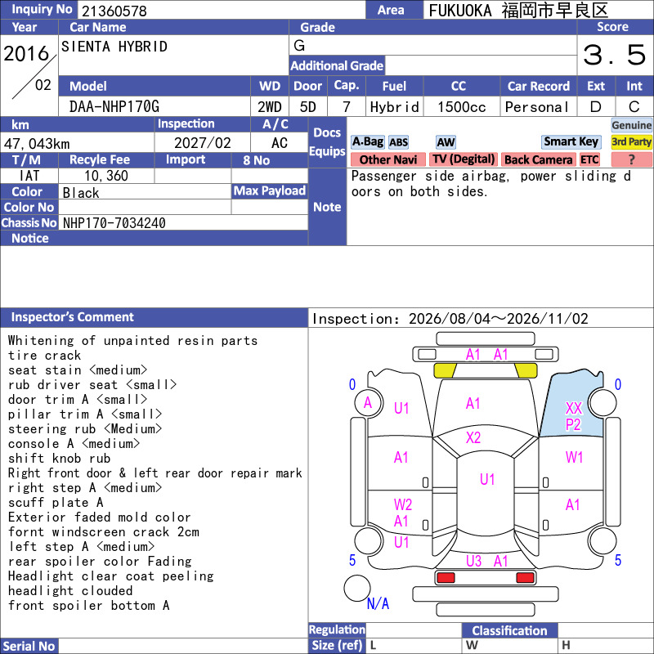The width and height of the screenshot is (654, 654).
Task: Select the N/A spare tire circle
Action: click(357, 588)
